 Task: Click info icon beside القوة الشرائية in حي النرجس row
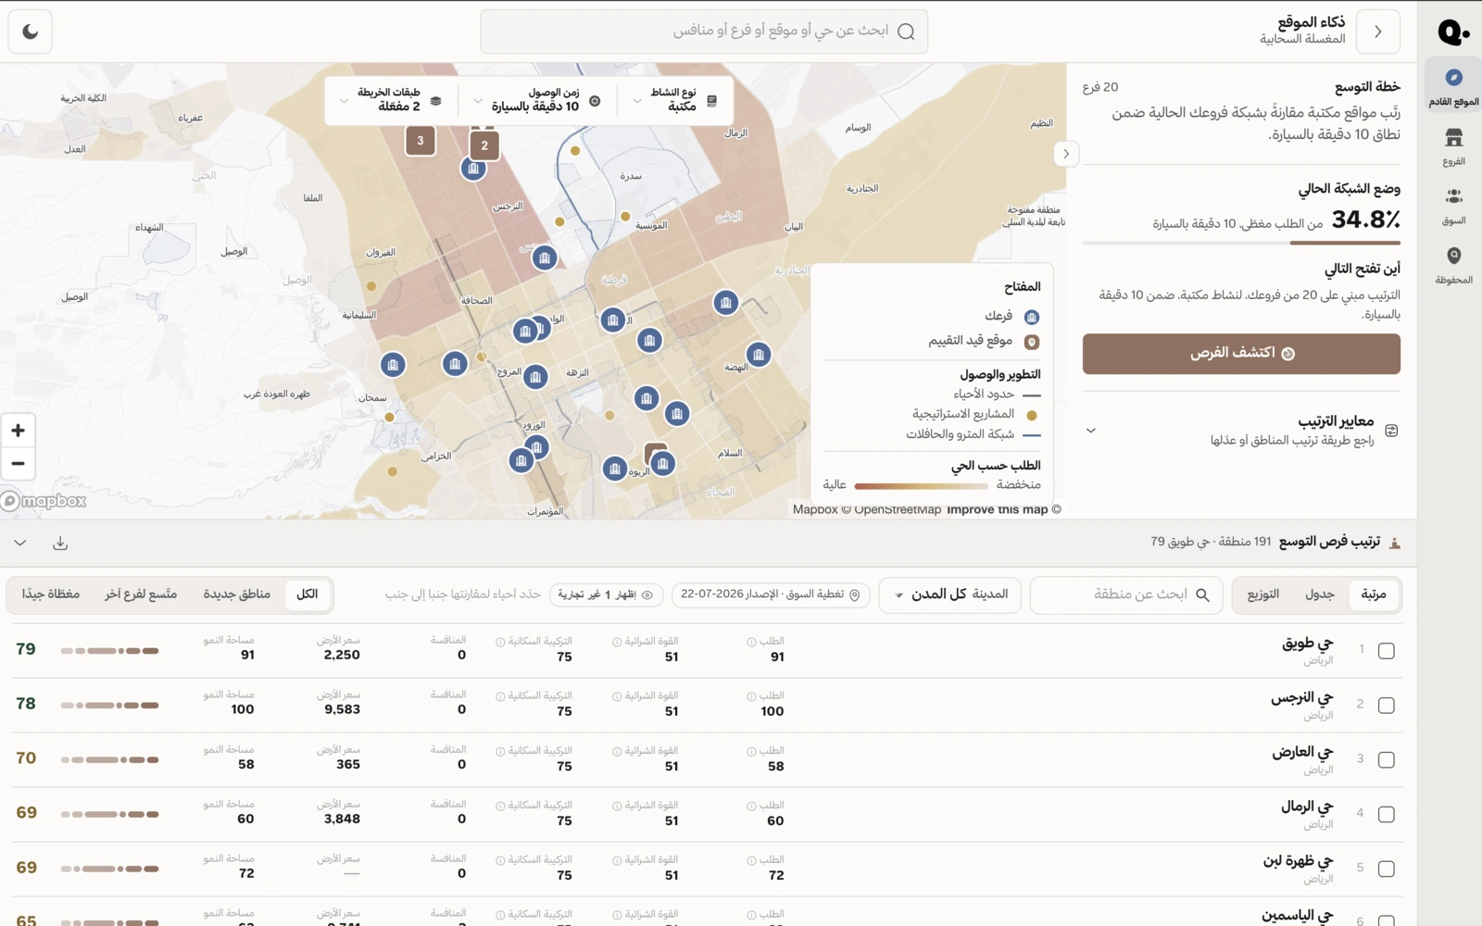point(617,696)
